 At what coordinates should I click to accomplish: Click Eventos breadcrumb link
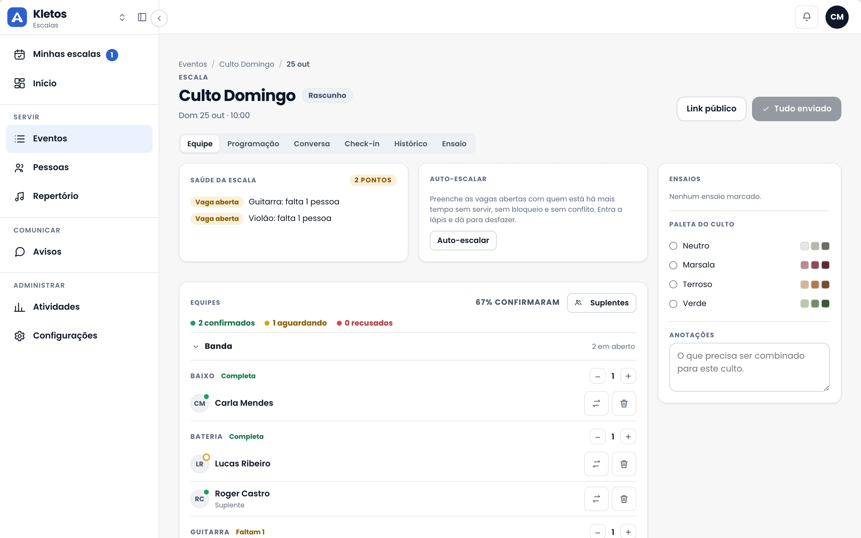(x=193, y=64)
